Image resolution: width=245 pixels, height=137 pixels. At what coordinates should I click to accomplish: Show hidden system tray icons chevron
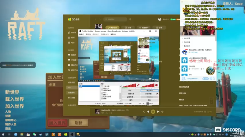[x=189, y=135]
